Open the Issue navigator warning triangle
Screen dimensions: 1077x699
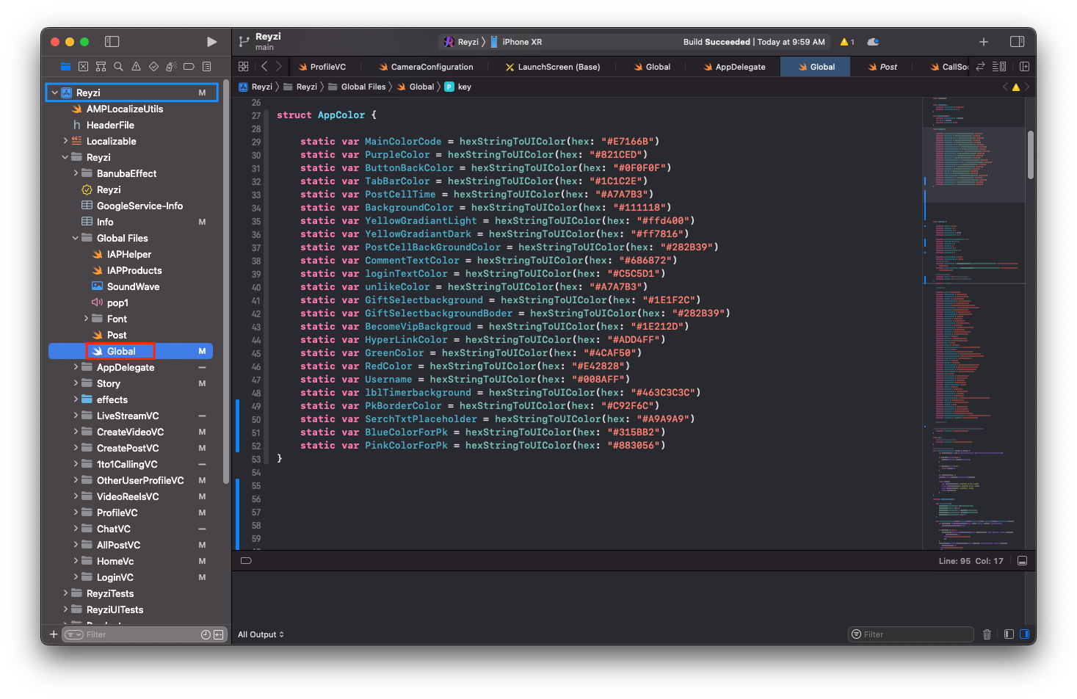136,67
